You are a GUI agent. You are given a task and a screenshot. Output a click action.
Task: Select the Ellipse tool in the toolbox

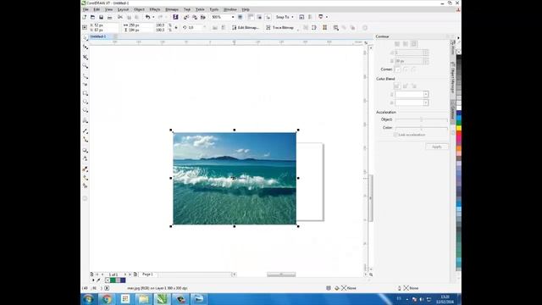(x=85, y=102)
